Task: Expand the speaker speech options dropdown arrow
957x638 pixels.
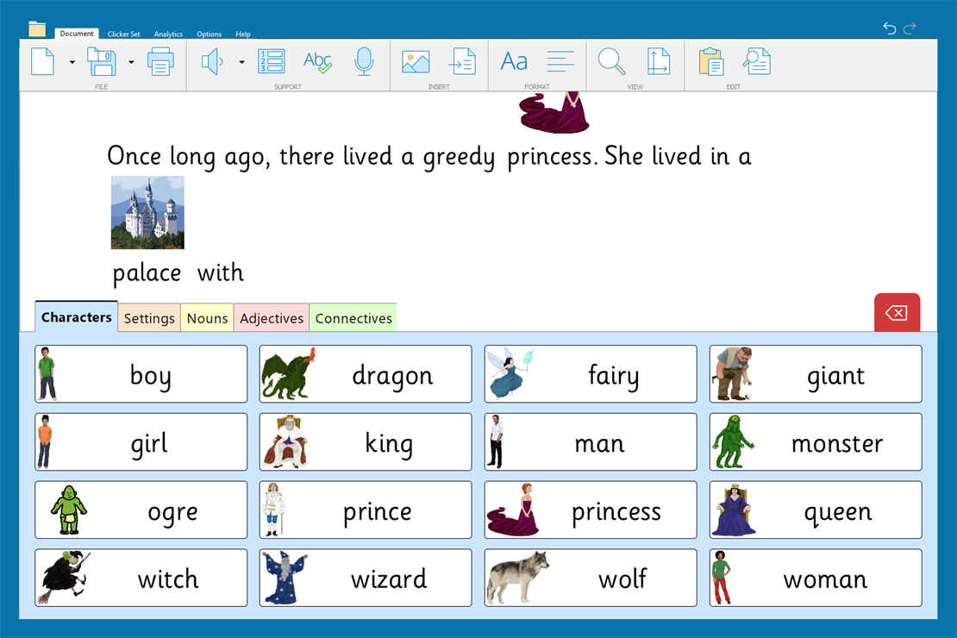Action: point(241,62)
